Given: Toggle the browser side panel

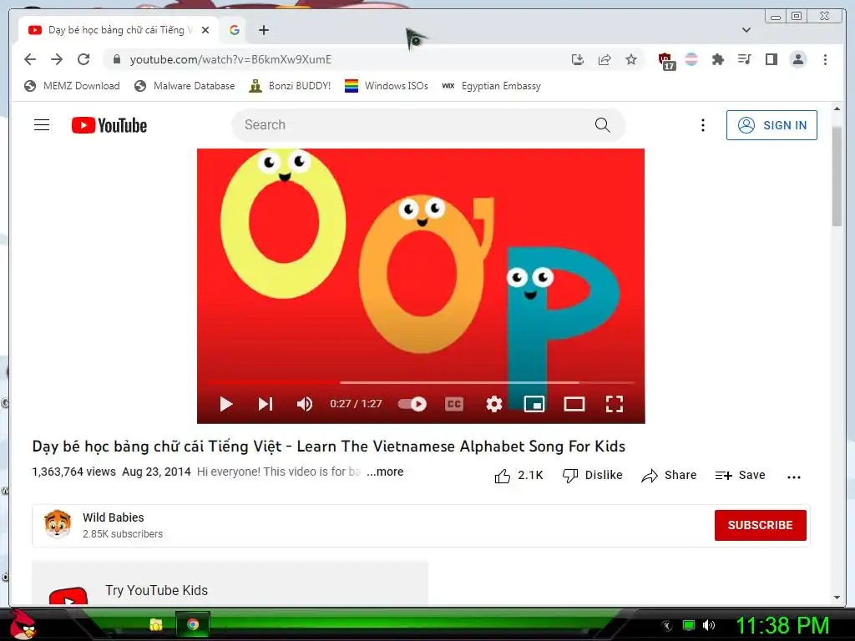Looking at the screenshot, I should [x=771, y=59].
